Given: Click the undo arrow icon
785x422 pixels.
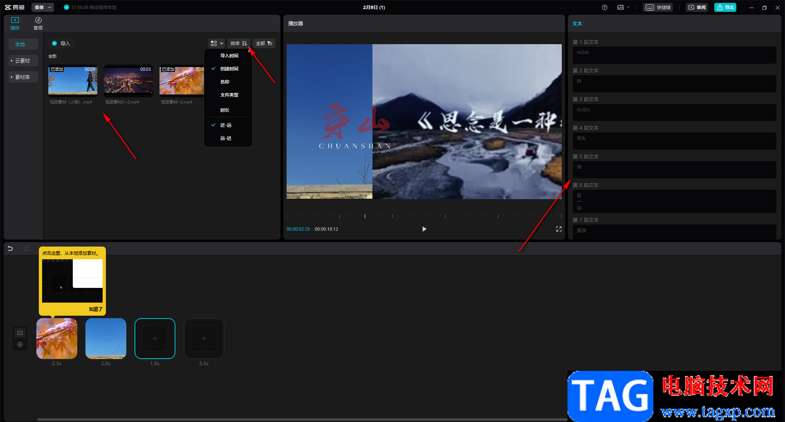Looking at the screenshot, I should 10,248.
